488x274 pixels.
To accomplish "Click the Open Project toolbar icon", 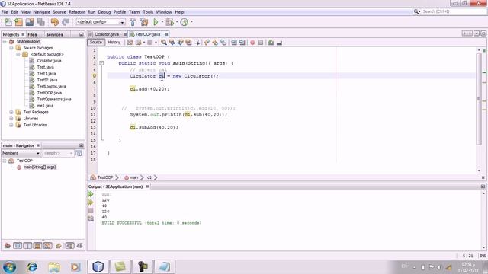I will pyautogui.click(x=30, y=22).
